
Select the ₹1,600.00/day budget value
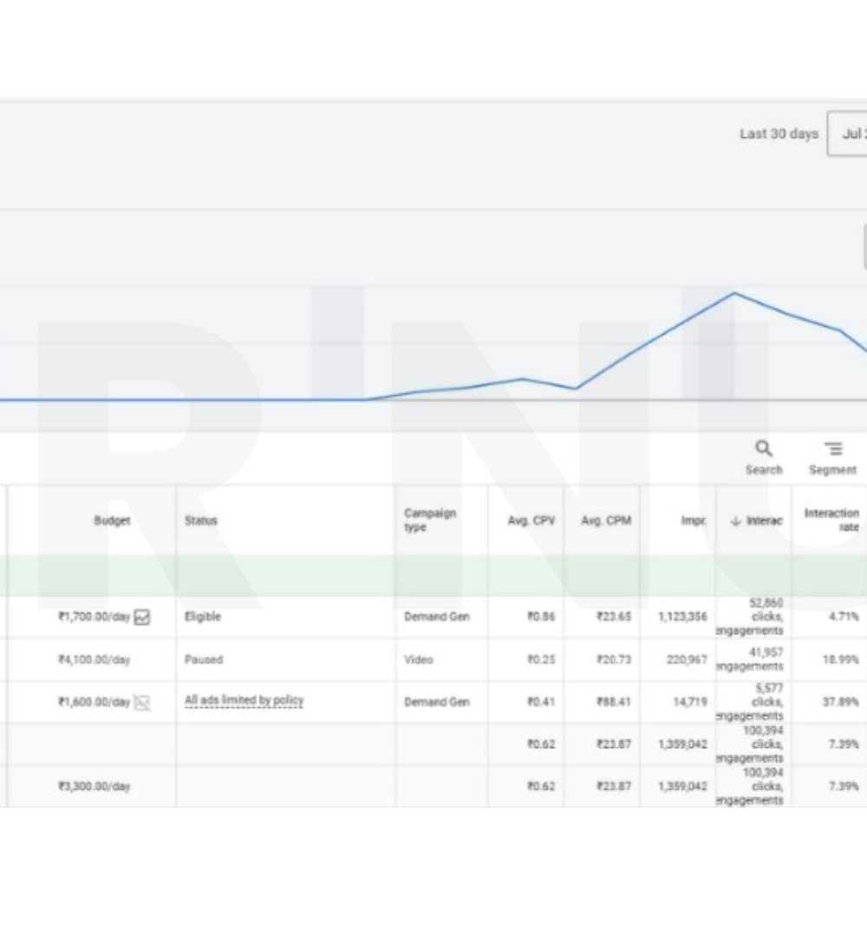[94, 702]
